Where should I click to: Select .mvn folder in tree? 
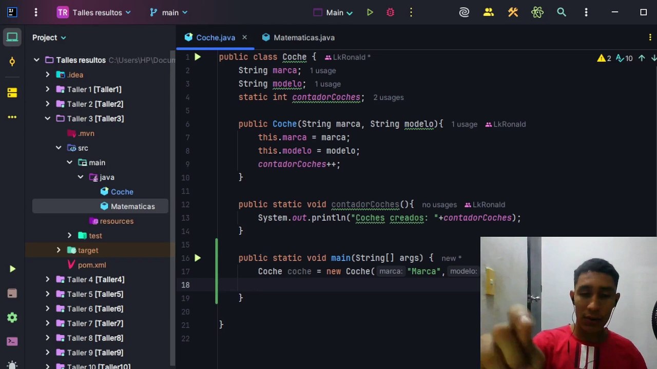click(x=86, y=133)
